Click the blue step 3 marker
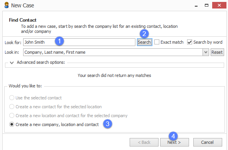 click(x=108, y=124)
